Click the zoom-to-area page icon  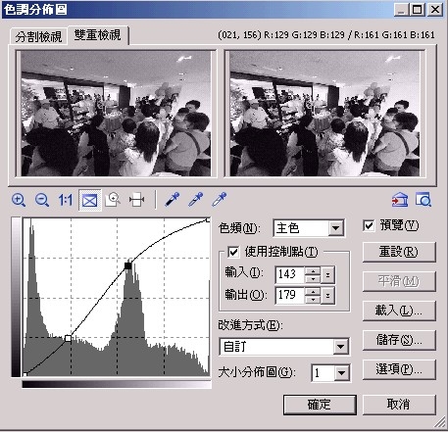pyautogui.click(x=113, y=200)
